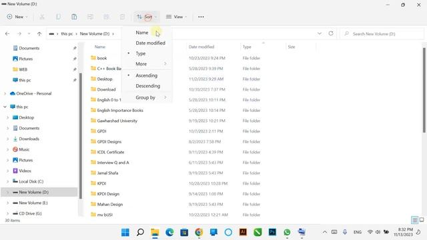Open Google Chrome from taskbar
The height and width of the screenshot is (240, 427).
click(x=199, y=232)
